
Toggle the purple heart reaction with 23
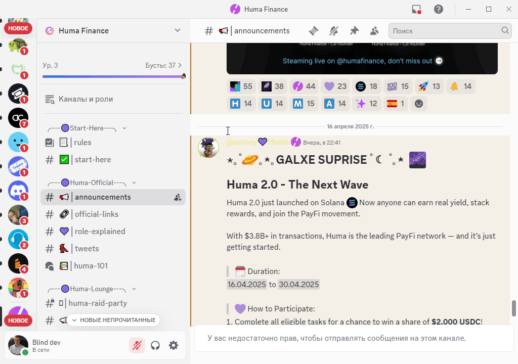tap(335, 86)
